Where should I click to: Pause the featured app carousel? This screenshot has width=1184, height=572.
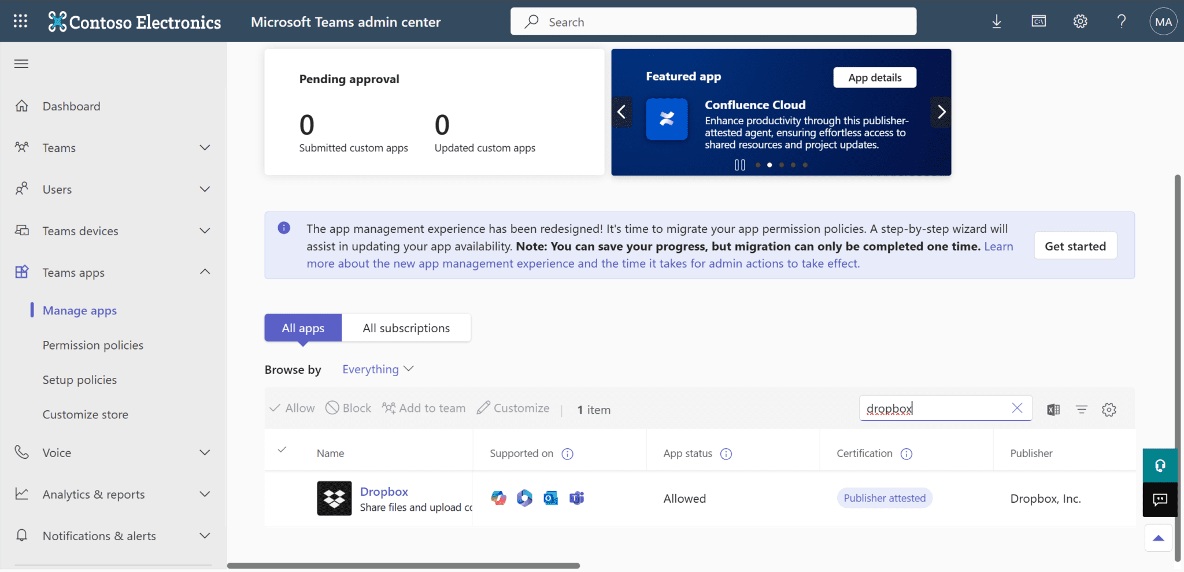point(740,165)
